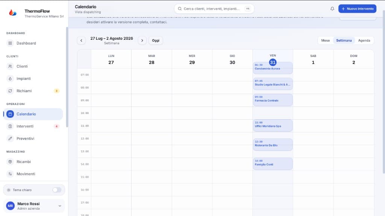Screen dimensions: 385x216
Task: Open Dashboard in sidebar
Action: (33, 43)
